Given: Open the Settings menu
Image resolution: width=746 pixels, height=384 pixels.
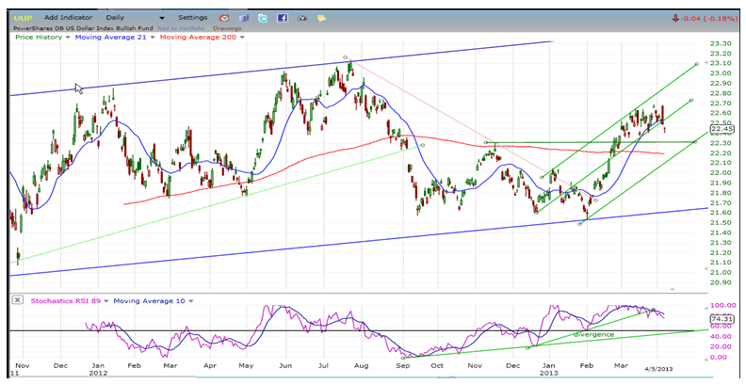Looking at the screenshot, I should 192,17.
